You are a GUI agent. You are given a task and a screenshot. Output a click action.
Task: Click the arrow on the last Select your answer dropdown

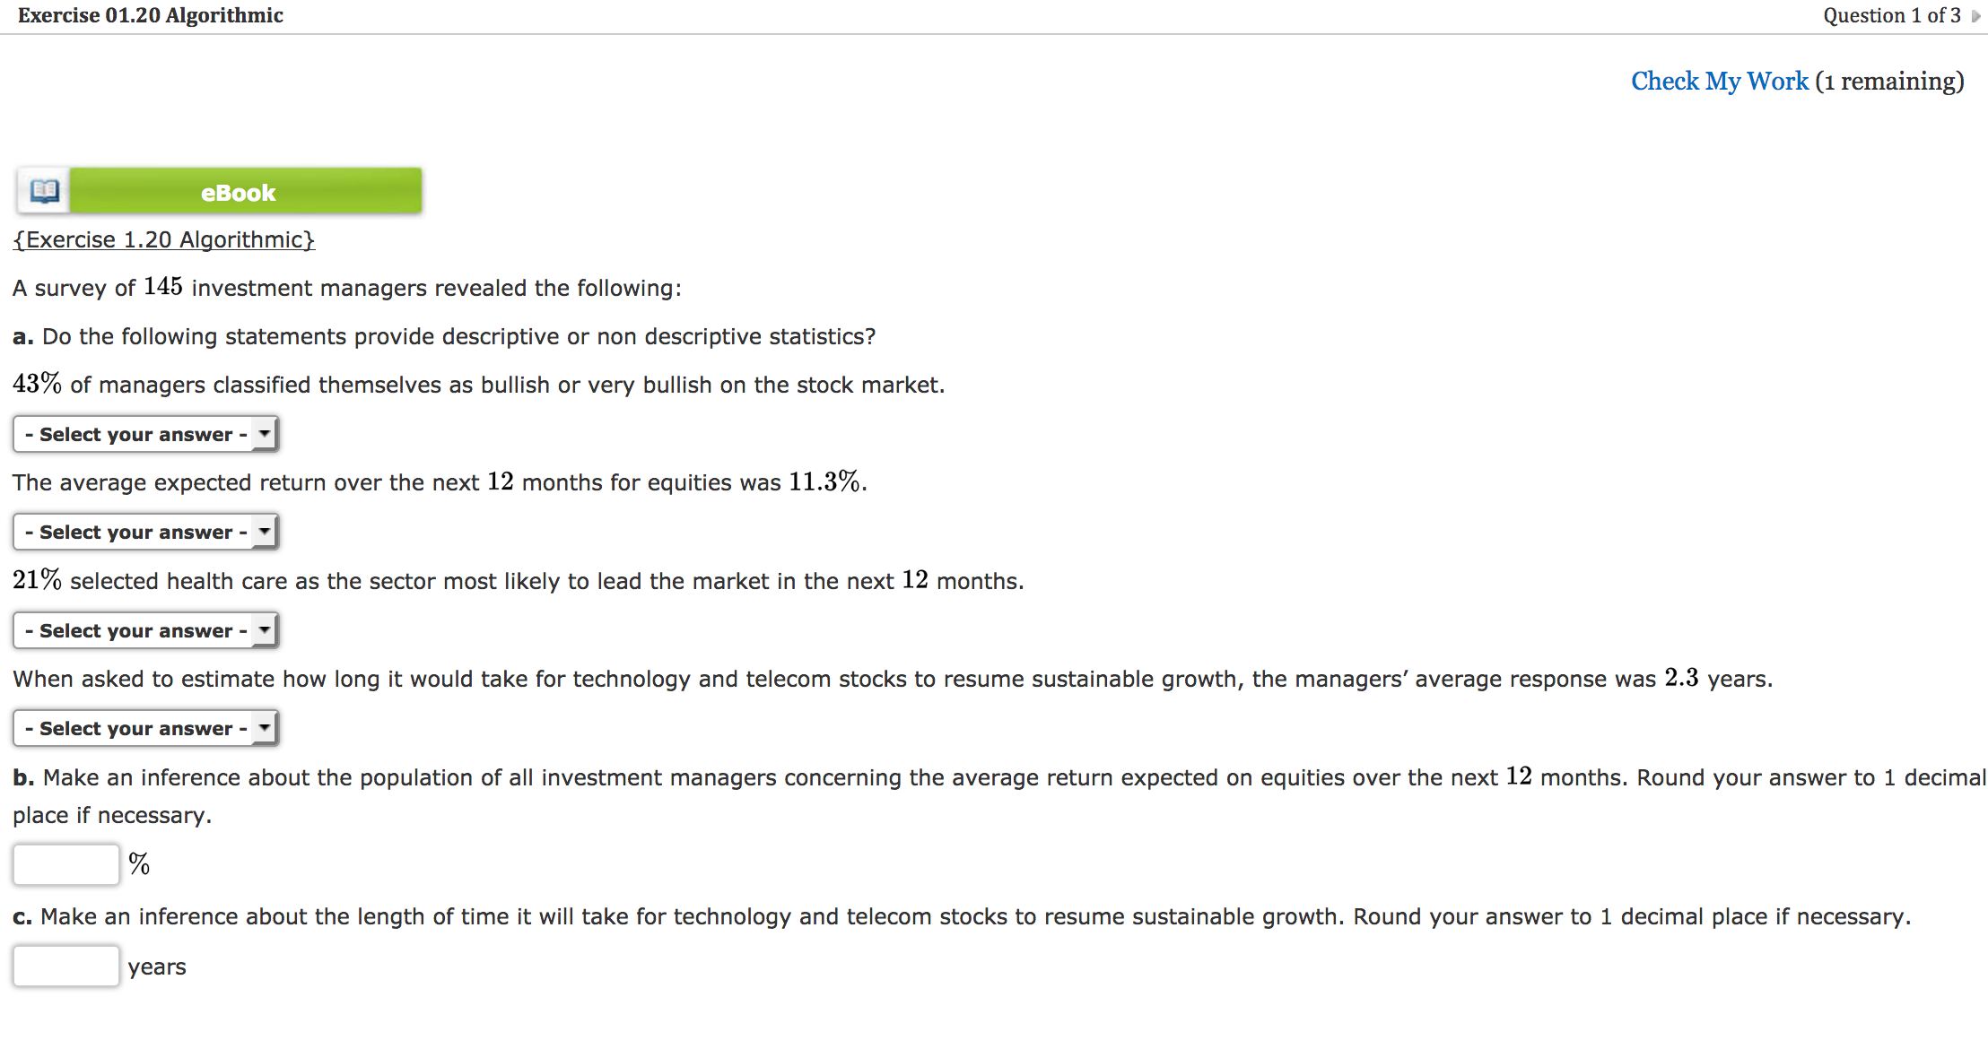(x=263, y=727)
